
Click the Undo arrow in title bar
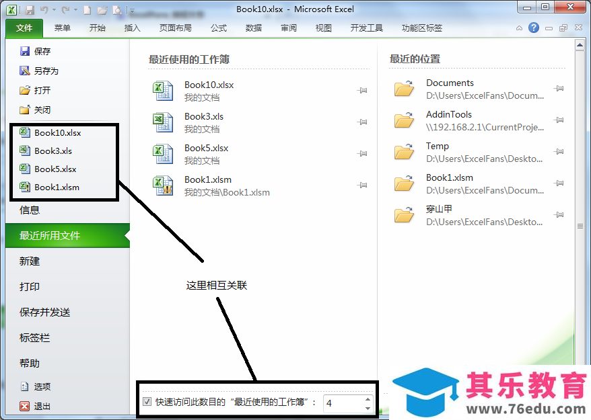coord(44,10)
